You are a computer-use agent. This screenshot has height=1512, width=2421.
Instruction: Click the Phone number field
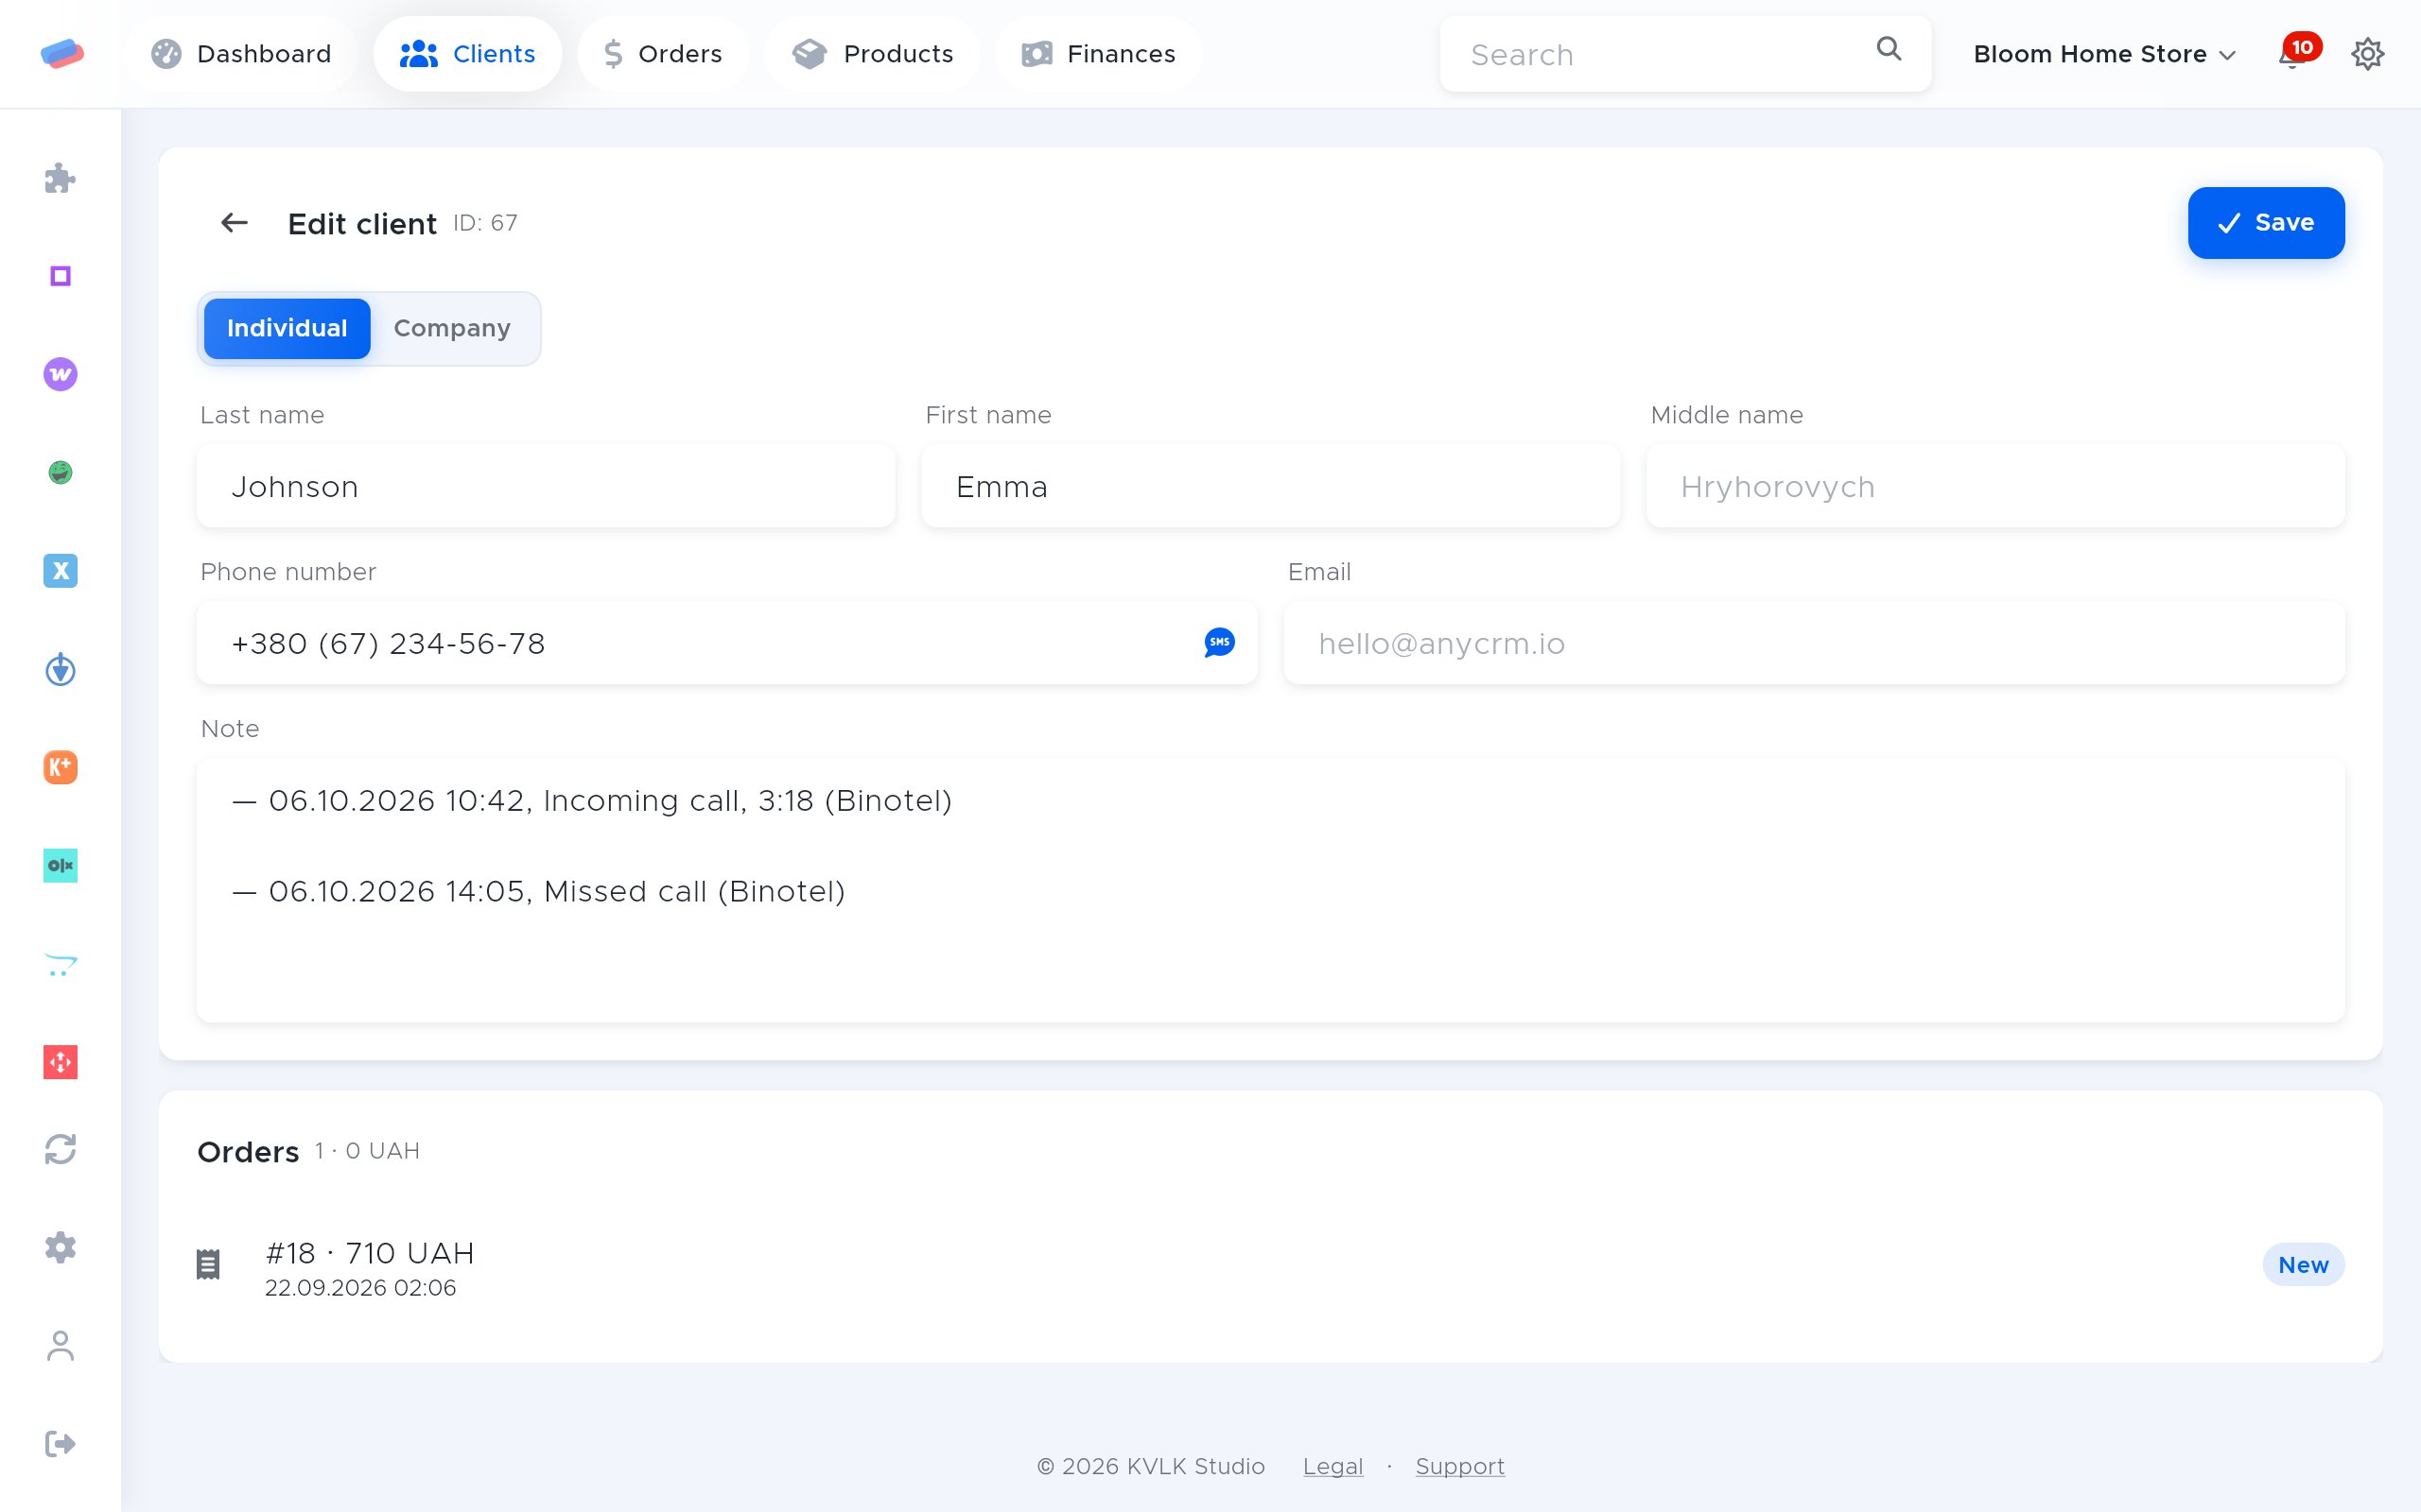[727, 643]
